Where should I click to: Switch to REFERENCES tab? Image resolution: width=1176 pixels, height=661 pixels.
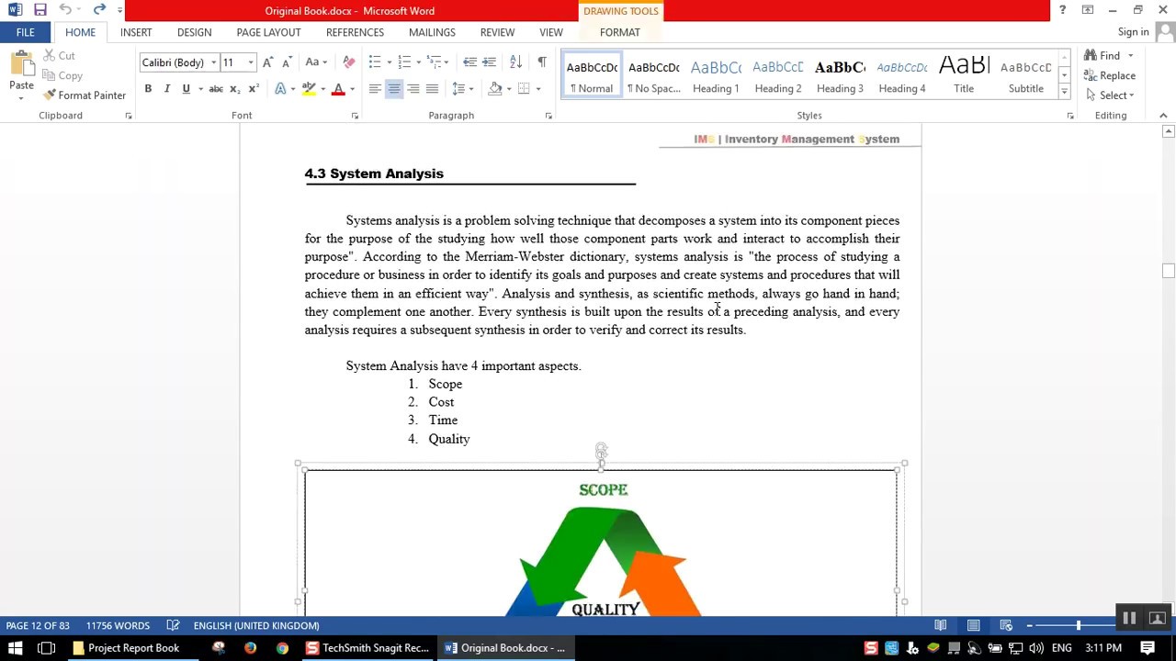(355, 32)
